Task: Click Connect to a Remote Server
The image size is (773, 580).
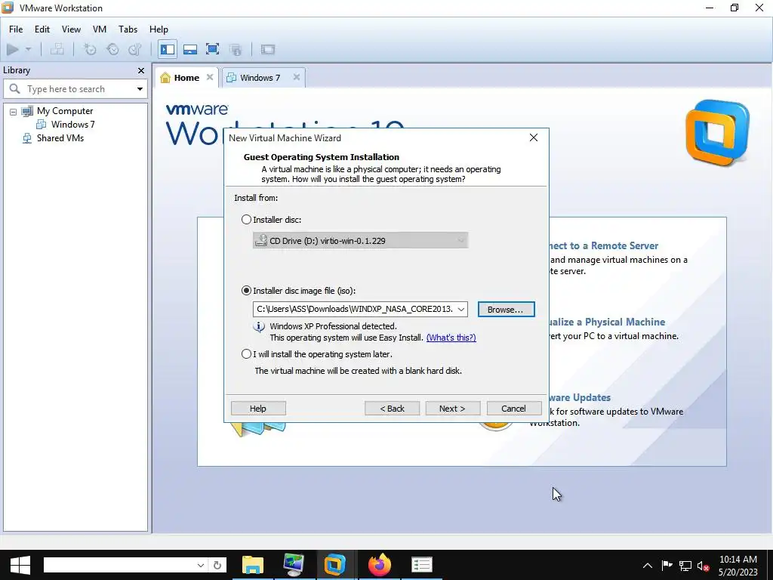Action: pyautogui.click(x=604, y=245)
